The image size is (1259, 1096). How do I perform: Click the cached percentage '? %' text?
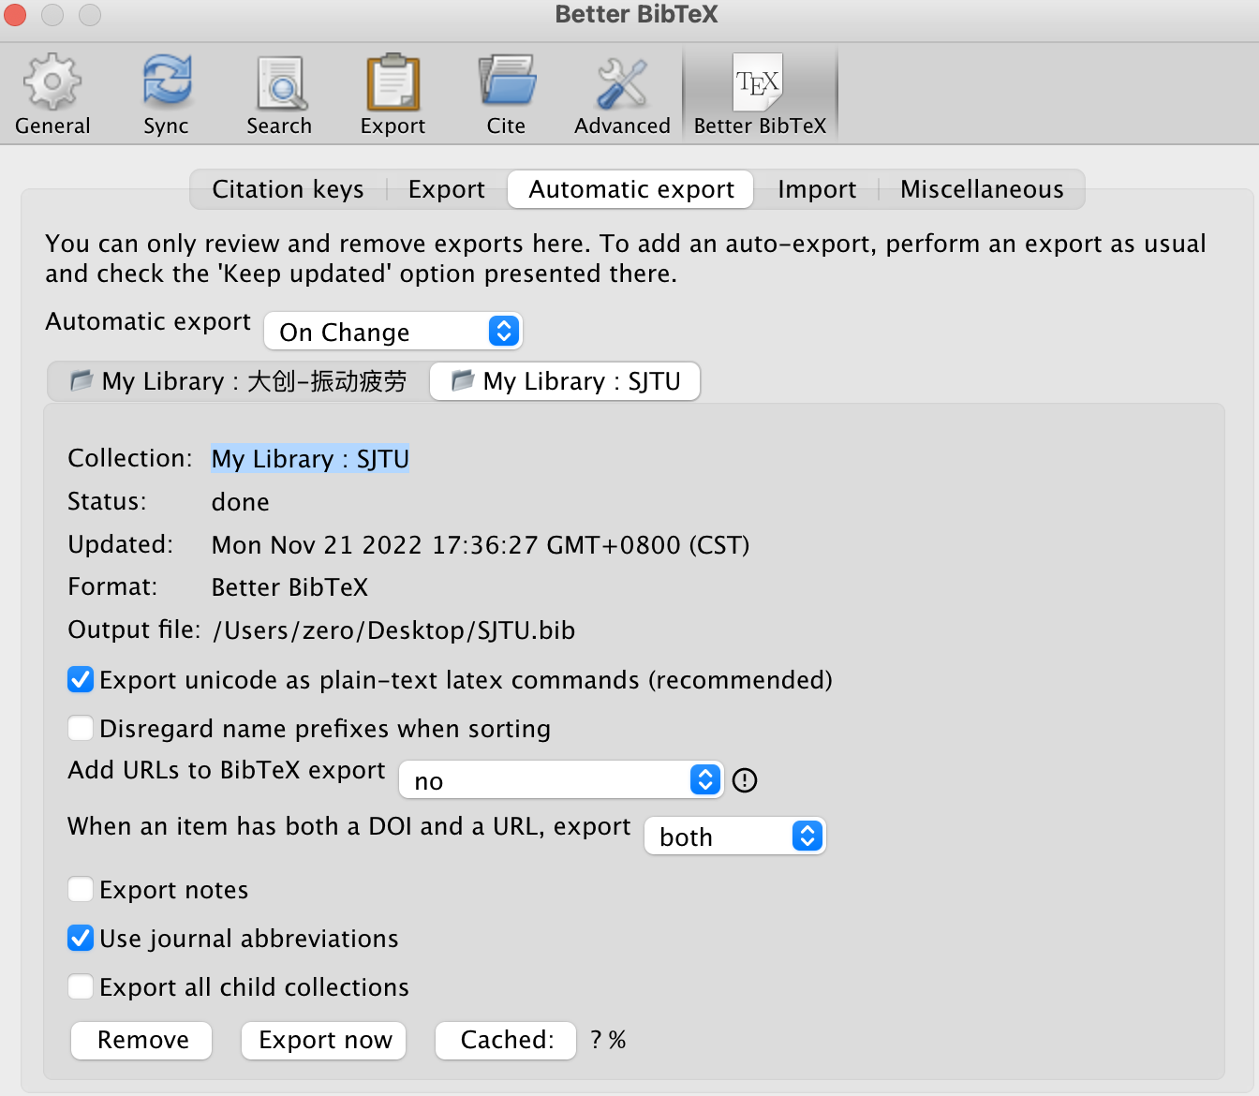point(608,1040)
